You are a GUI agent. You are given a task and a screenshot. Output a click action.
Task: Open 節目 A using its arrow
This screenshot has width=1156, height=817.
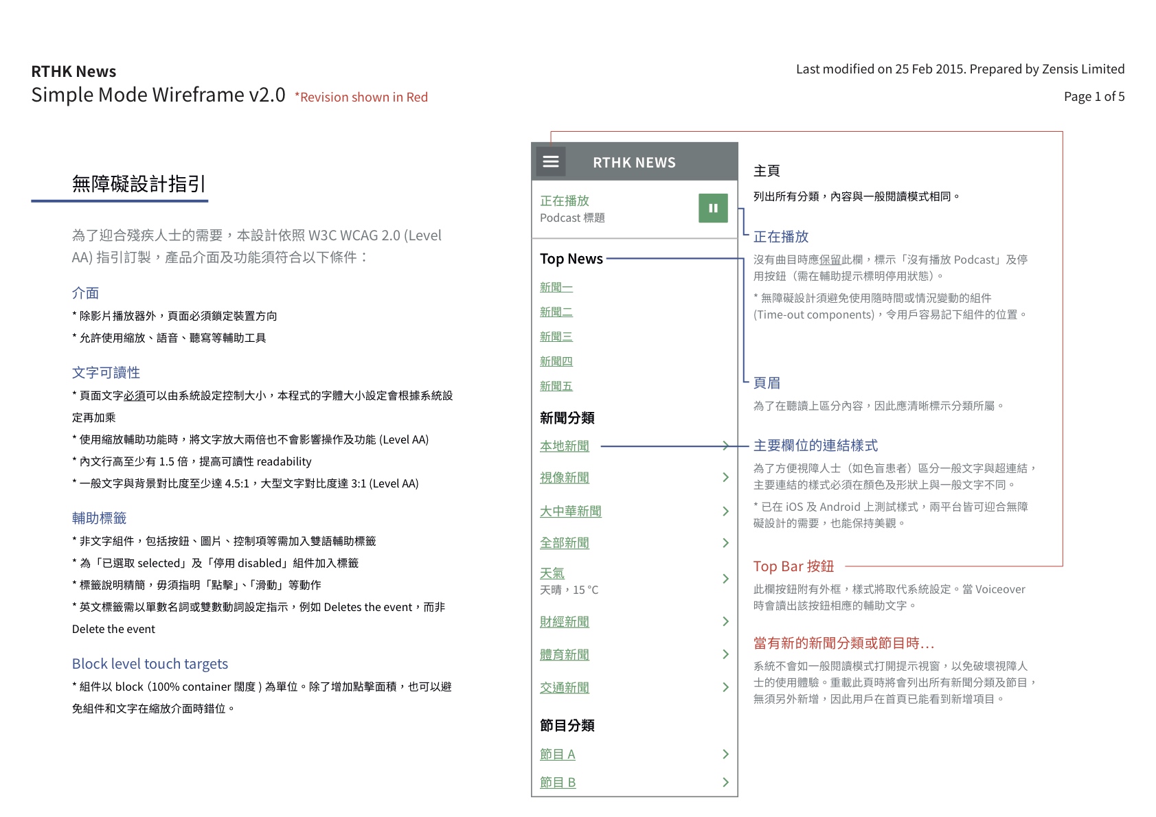click(725, 755)
